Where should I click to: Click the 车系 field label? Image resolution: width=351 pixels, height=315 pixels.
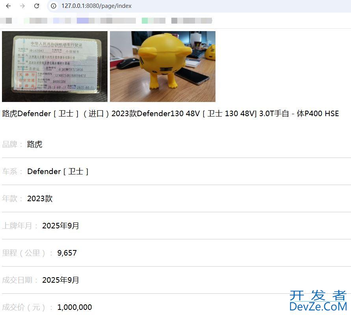(x=12, y=171)
